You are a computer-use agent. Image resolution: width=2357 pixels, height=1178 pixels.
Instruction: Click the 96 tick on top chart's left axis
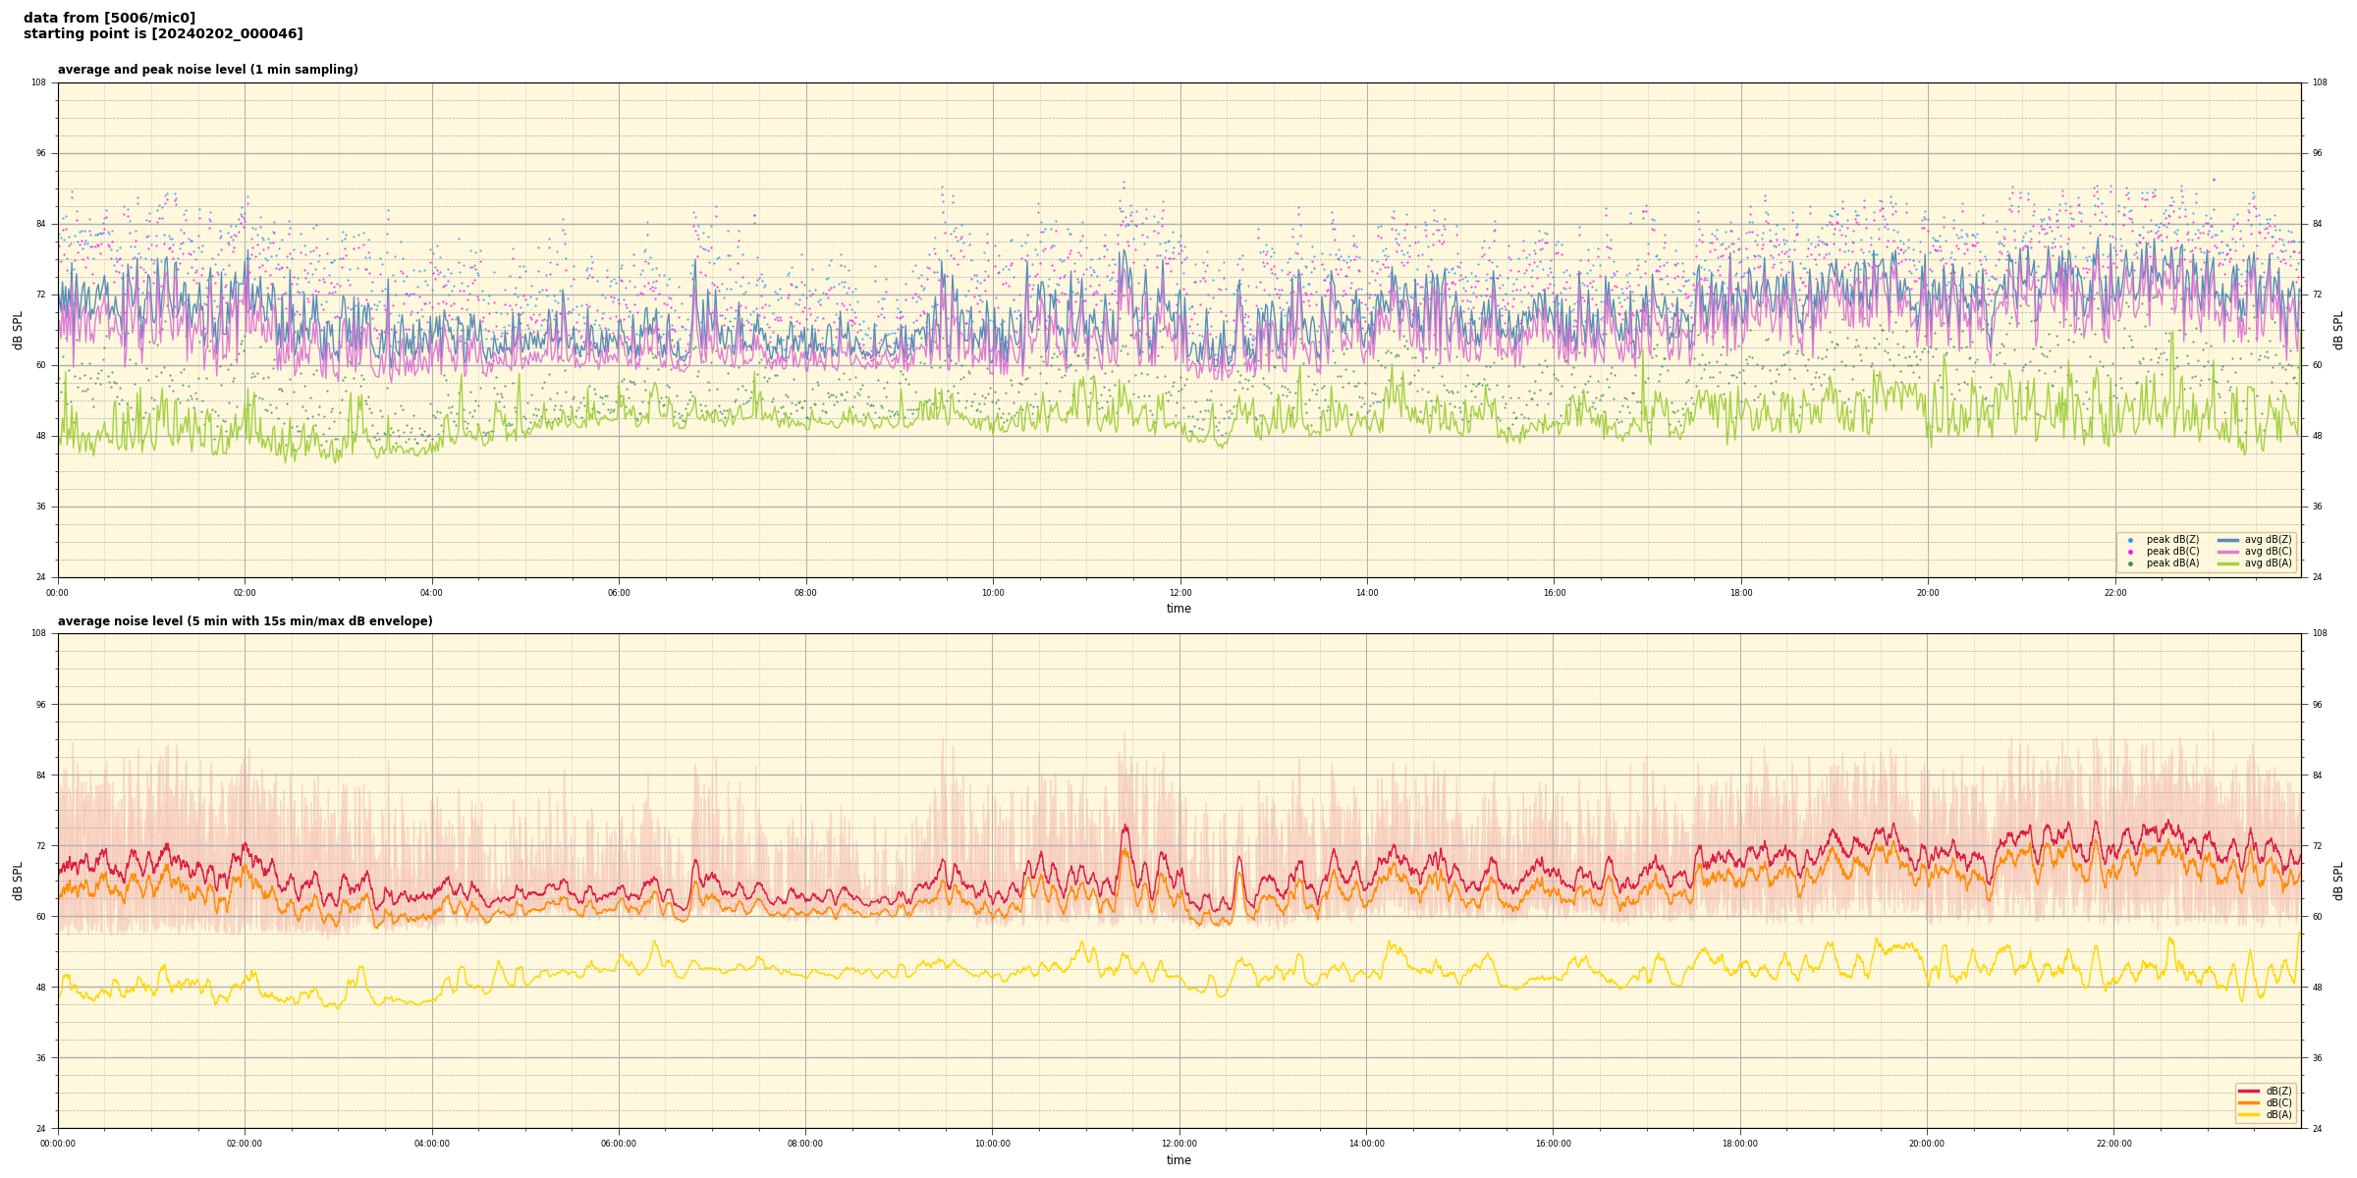tap(40, 153)
